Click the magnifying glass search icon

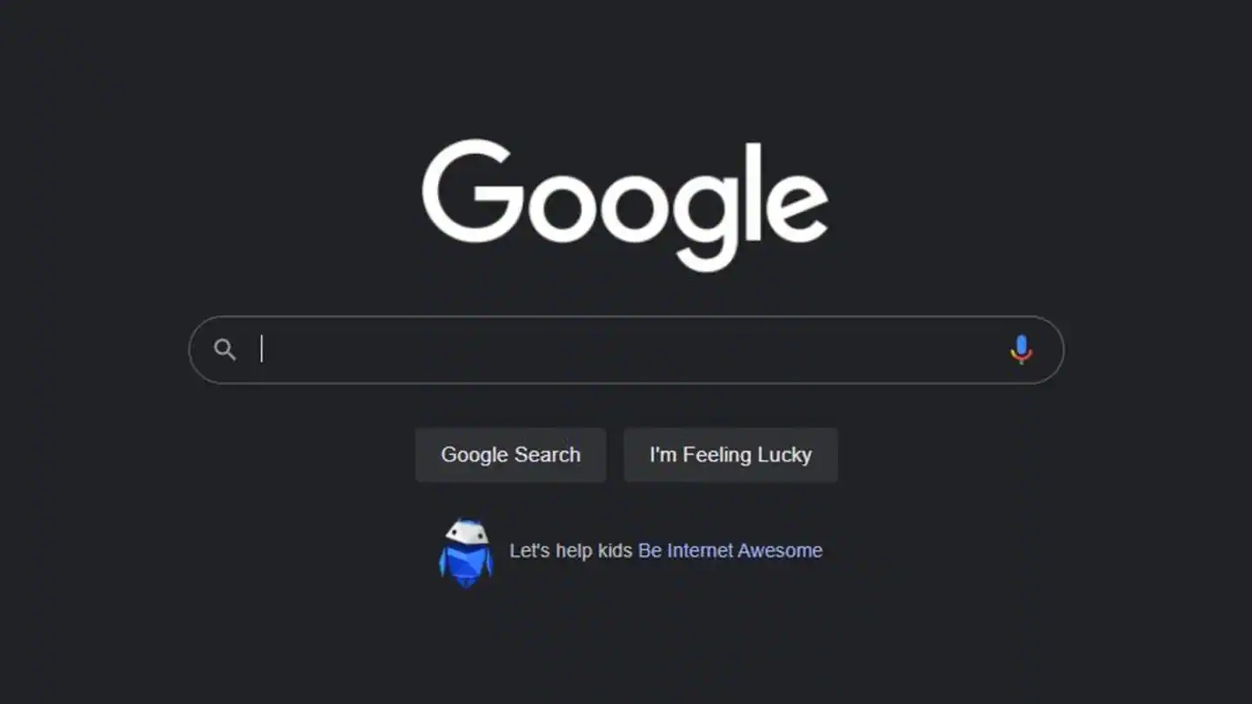point(225,350)
